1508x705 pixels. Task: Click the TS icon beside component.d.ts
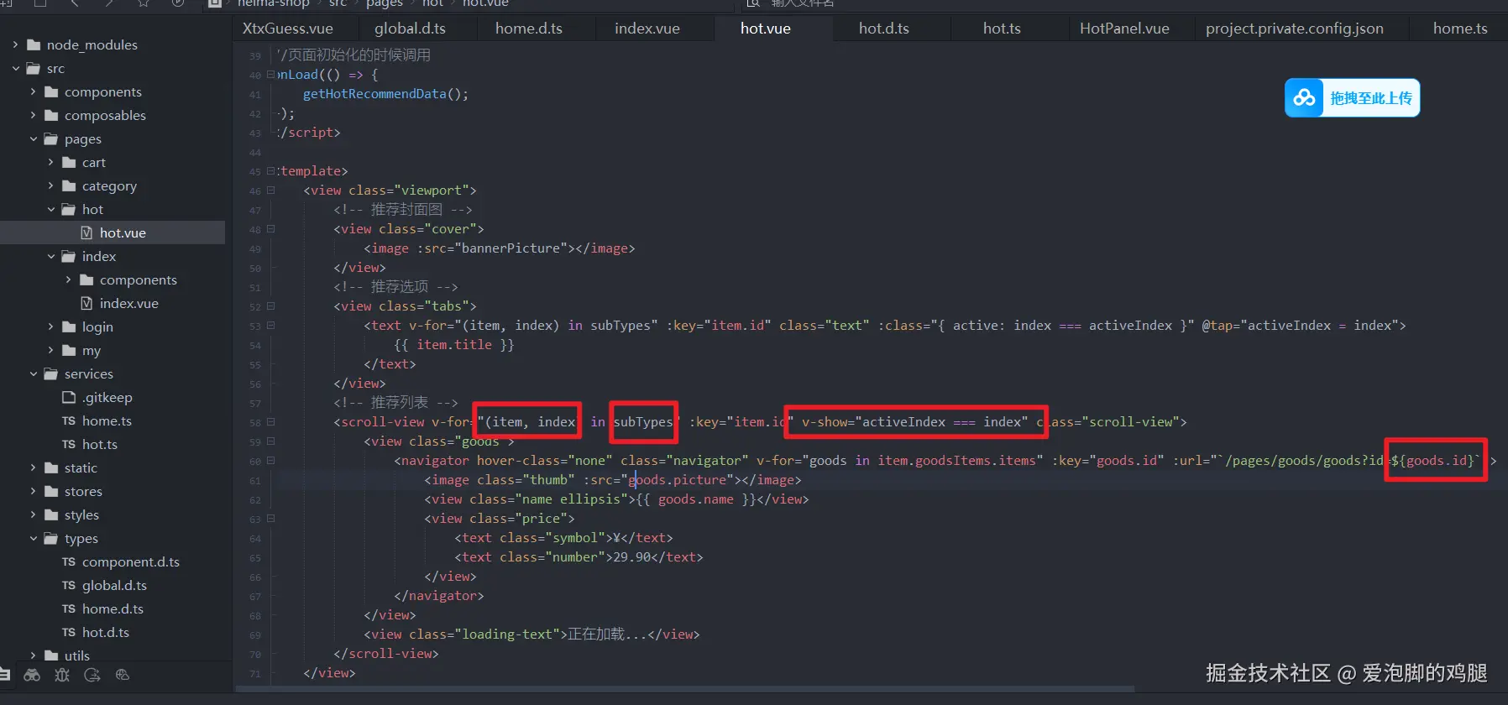tap(69, 561)
